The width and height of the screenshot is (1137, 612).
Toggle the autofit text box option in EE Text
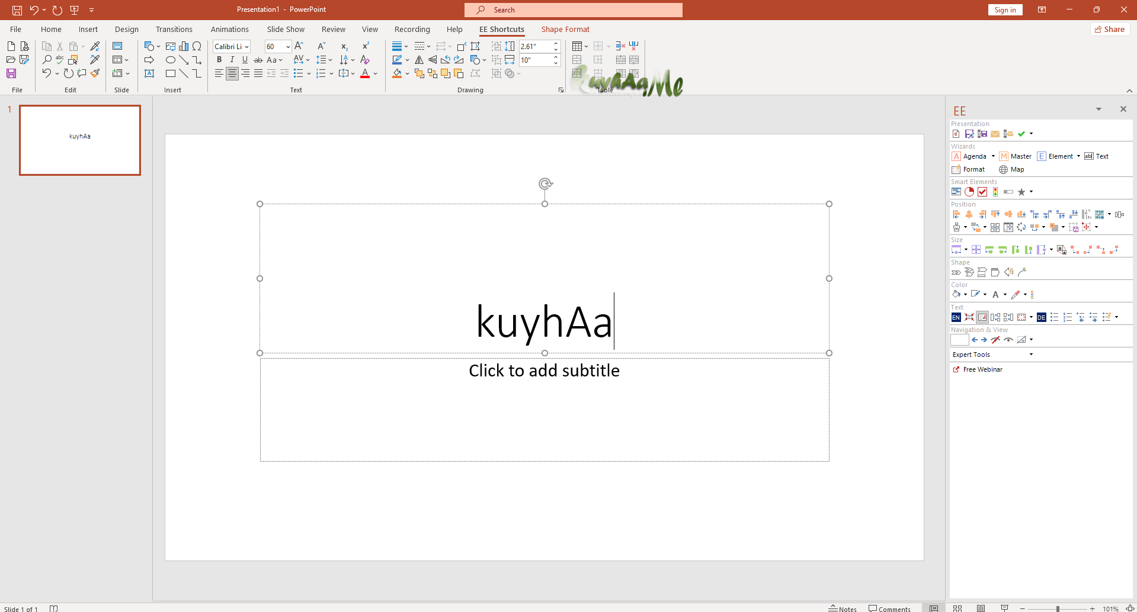coord(982,317)
